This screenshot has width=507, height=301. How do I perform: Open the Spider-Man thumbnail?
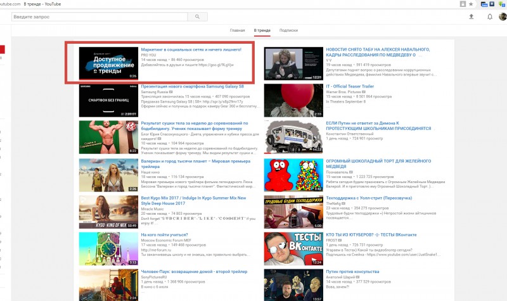(108, 285)
